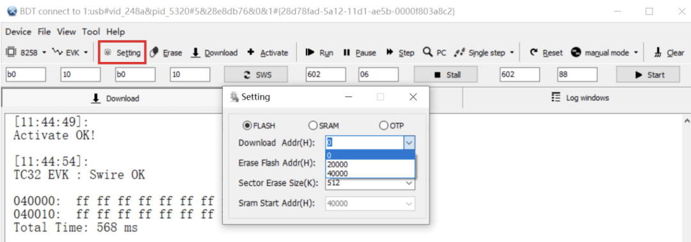Click the Activate toolbar button
This screenshot has width=691, height=242.
[x=267, y=53]
